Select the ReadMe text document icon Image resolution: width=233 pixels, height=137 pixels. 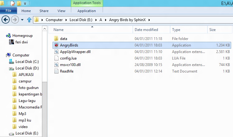pos(56,71)
